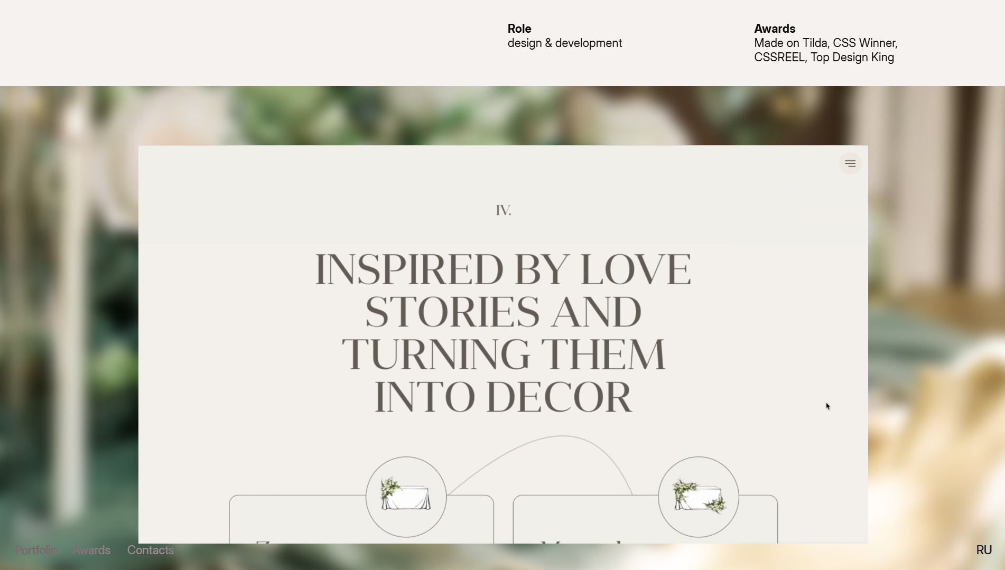Switch the site language to RU
Viewport: 1005px width, 570px height.
984,550
